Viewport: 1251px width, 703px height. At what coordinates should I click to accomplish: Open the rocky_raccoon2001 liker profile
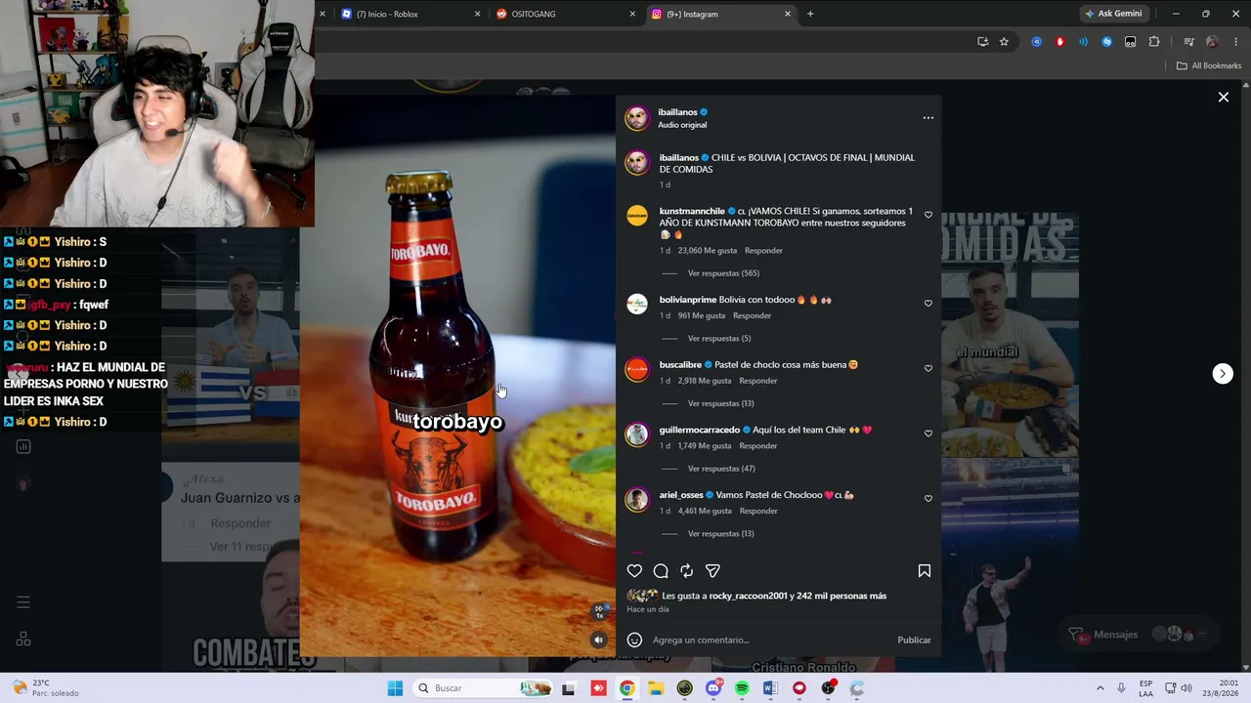748,596
